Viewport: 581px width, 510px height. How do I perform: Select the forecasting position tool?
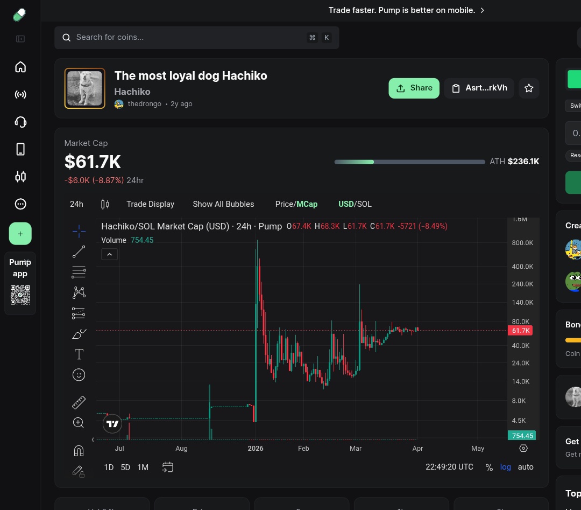click(79, 313)
